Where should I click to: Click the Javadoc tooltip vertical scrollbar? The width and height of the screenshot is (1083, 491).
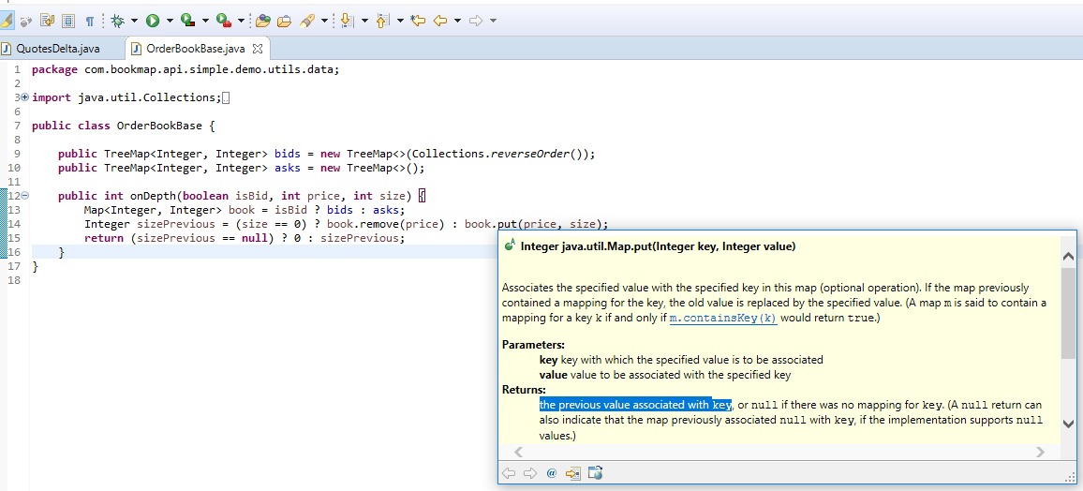[x=1068, y=314]
